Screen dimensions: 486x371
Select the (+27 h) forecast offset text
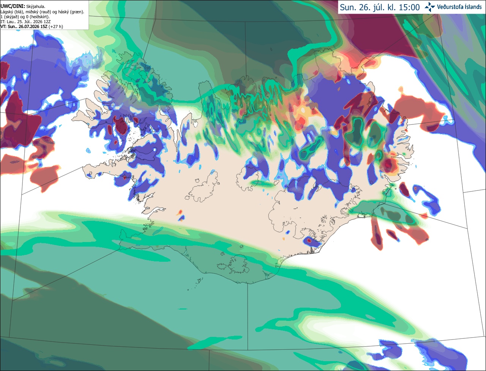point(56,27)
